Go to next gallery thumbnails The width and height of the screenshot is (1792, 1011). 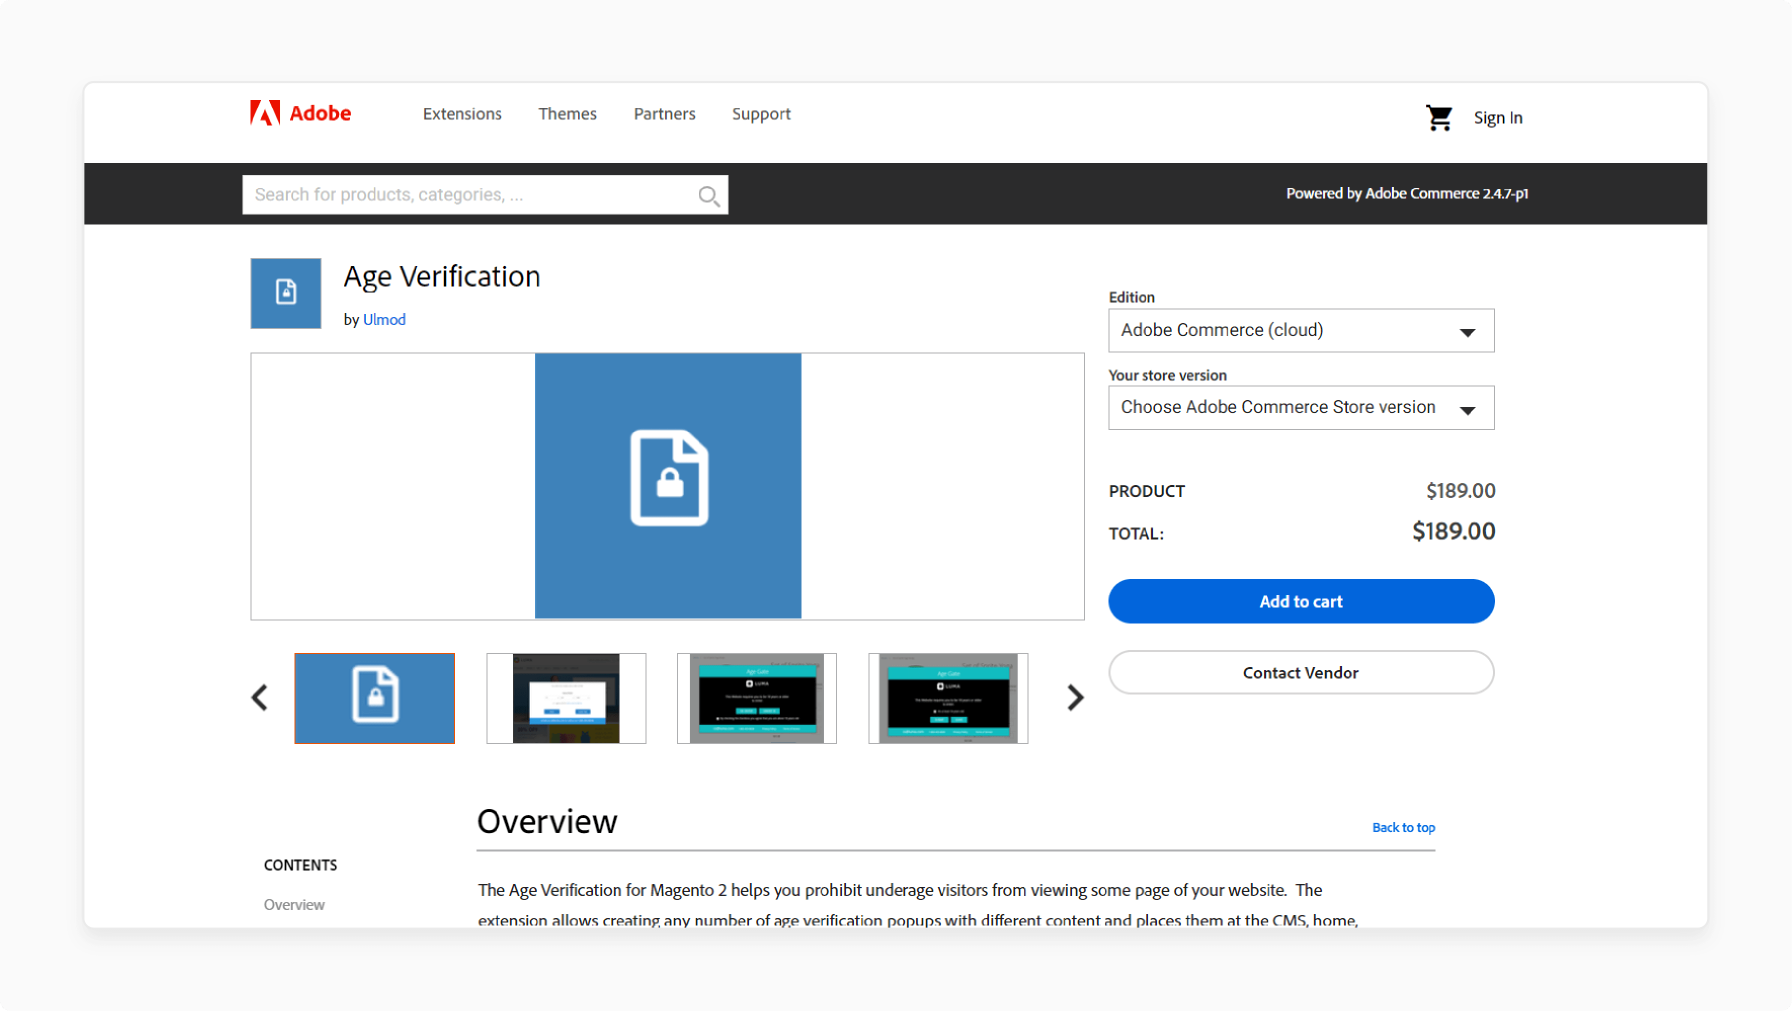coord(1075,697)
